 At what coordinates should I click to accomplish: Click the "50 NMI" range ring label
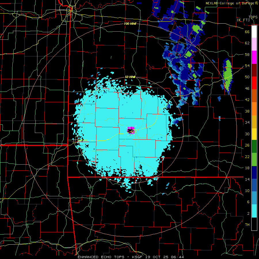130,77
